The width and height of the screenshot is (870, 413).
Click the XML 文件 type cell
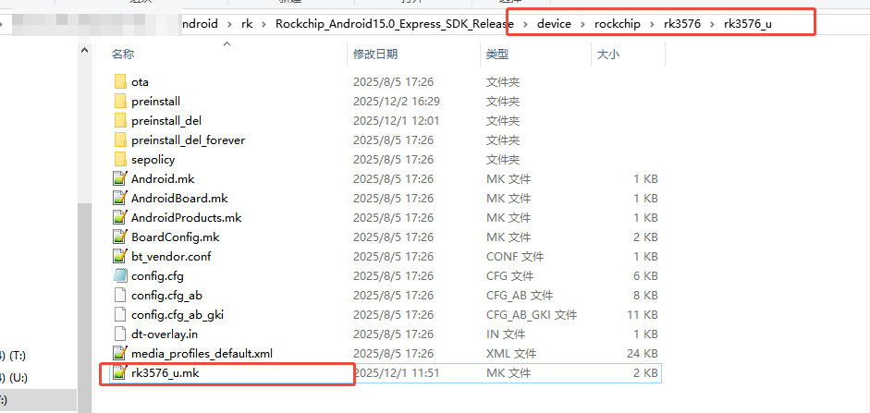511,354
